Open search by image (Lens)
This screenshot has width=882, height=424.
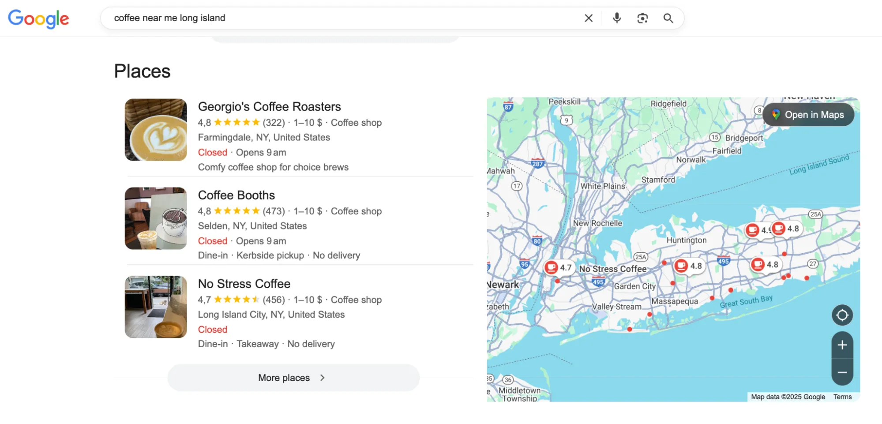point(642,18)
